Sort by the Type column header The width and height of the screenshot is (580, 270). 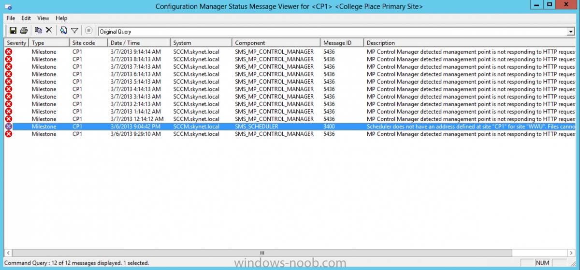click(49, 43)
